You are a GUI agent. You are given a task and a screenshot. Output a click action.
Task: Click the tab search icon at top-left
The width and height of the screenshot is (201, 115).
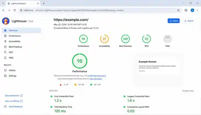click(x=3, y=3)
